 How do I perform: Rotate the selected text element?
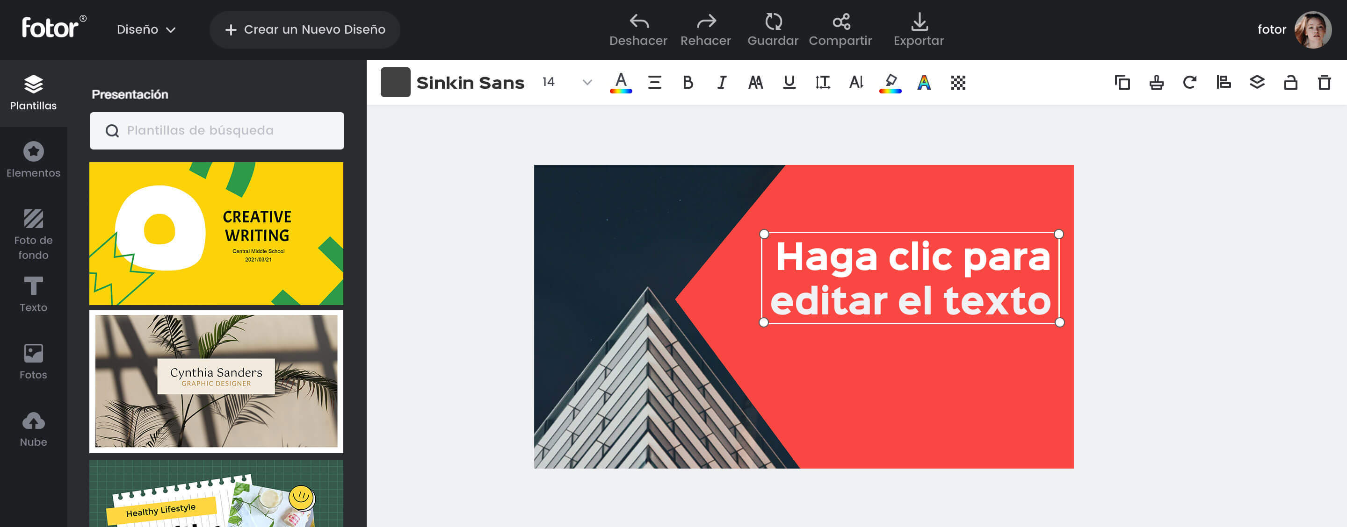[x=1189, y=82]
